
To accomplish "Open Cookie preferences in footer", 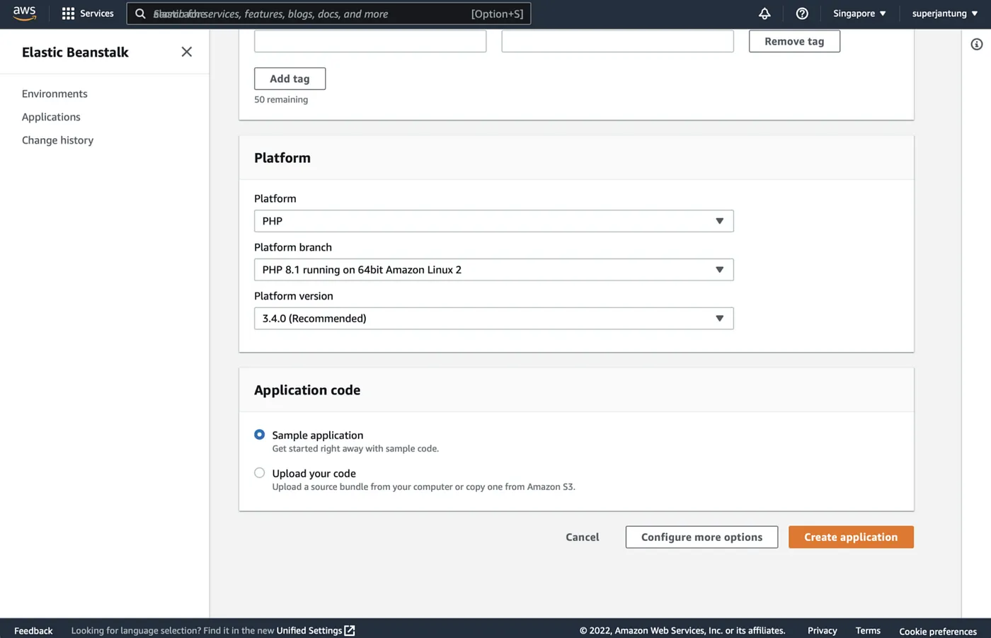I will pos(938,631).
